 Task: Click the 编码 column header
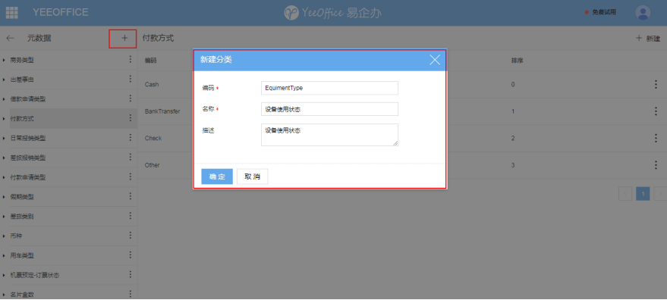tap(150, 61)
